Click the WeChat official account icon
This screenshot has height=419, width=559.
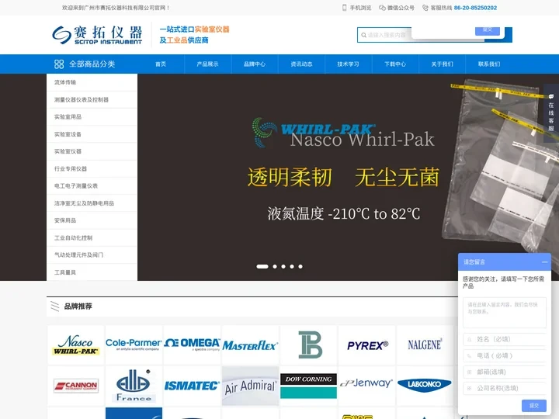click(x=382, y=8)
